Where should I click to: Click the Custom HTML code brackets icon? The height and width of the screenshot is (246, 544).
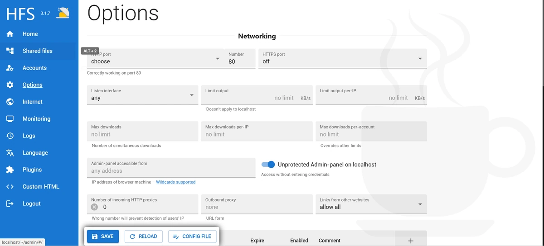click(x=10, y=186)
